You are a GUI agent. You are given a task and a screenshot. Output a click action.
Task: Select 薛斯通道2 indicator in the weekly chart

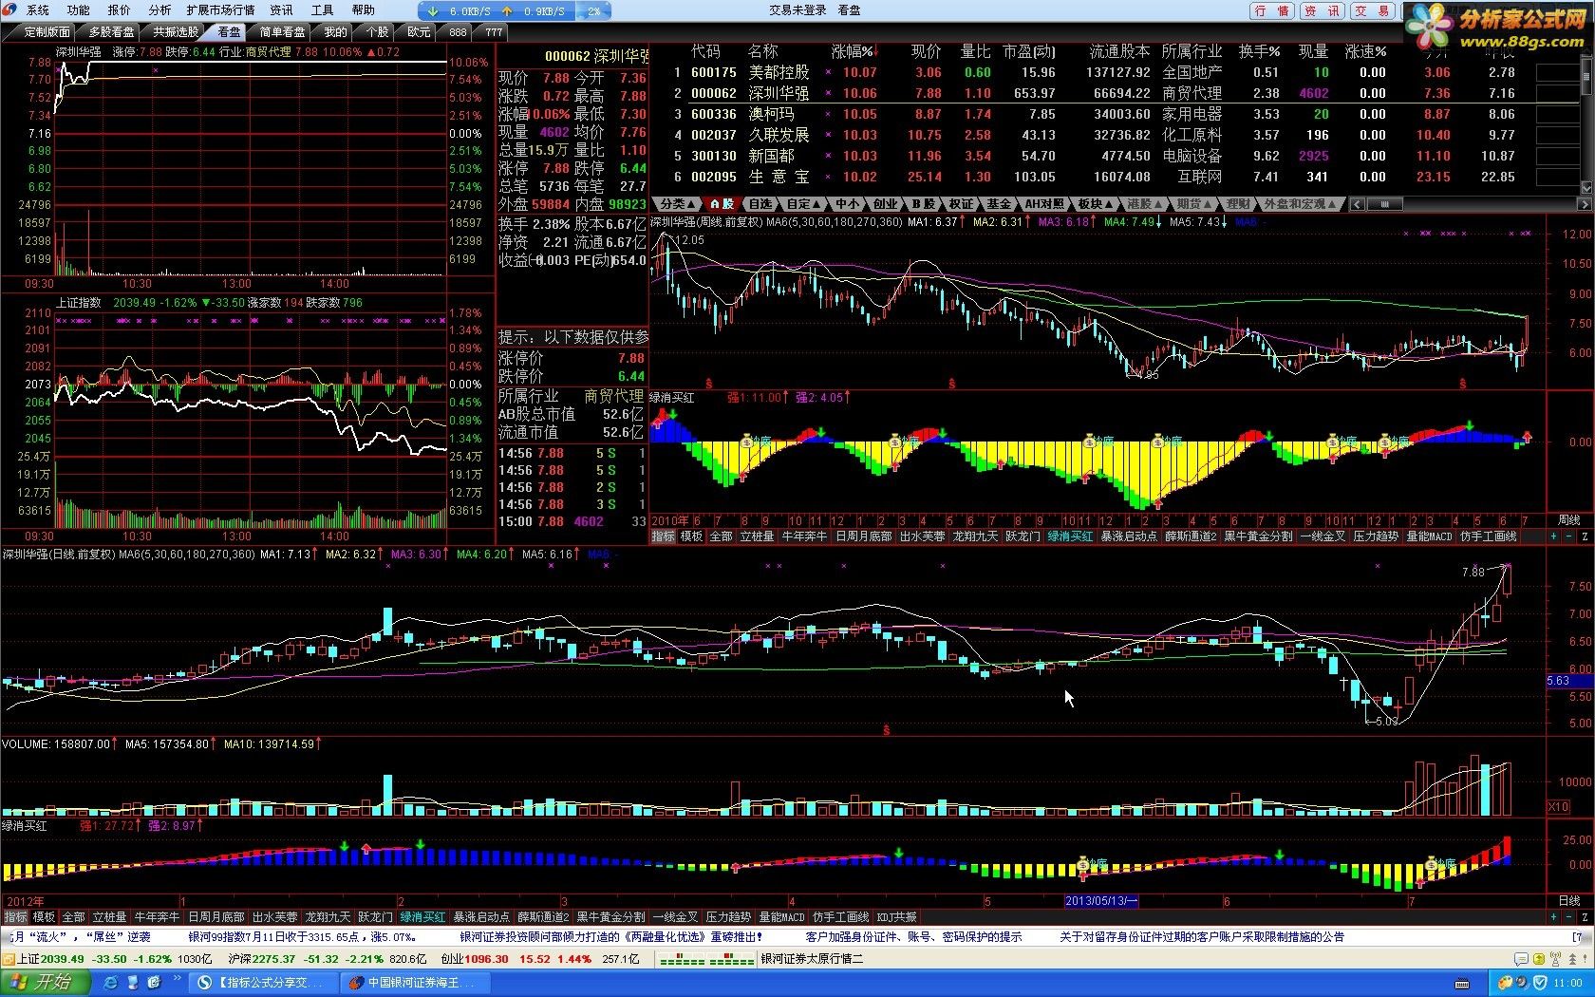(x=1191, y=536)
